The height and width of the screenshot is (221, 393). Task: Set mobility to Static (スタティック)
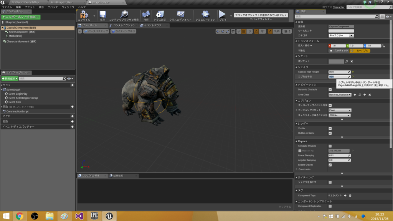339,51
